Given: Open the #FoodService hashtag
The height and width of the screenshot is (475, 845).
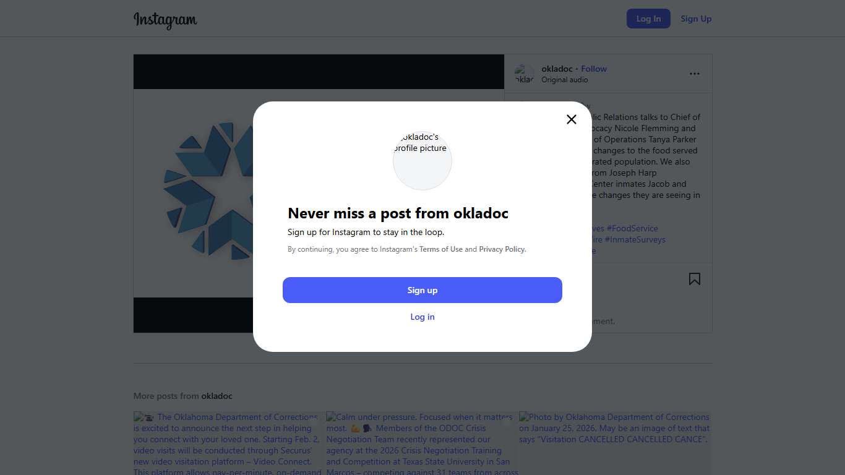Looking at the screenshot, I should [632, 228].
